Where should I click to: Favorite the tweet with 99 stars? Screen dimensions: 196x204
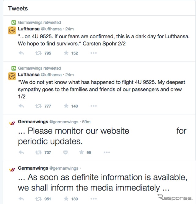coord(81,152)
